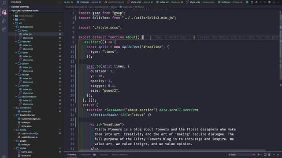Click the open preview icon in editor toolbar

[269, 2]
